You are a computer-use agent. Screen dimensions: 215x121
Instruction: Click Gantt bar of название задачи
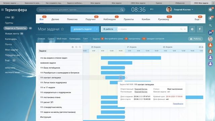[x=120, y=63]
